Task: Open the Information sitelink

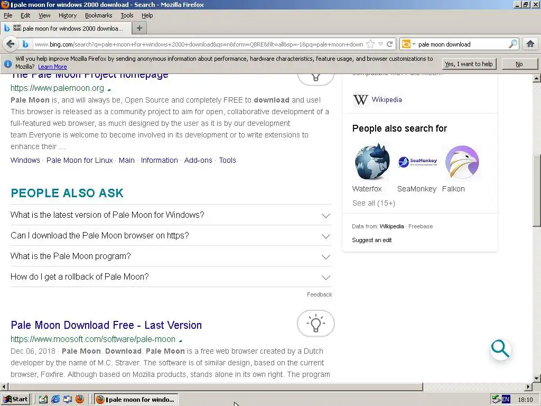Action: 160,160
